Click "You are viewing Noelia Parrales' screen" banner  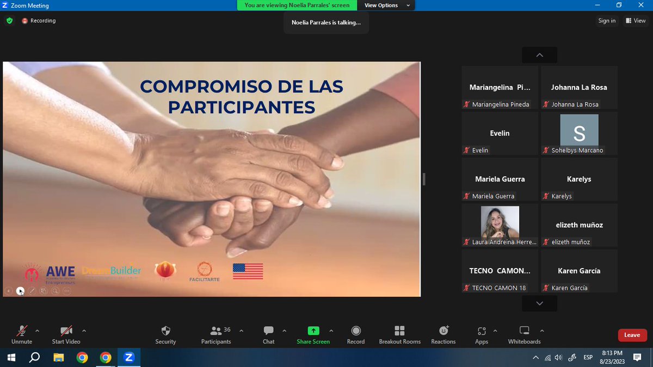pyautogui.click(x=297, y=5)
